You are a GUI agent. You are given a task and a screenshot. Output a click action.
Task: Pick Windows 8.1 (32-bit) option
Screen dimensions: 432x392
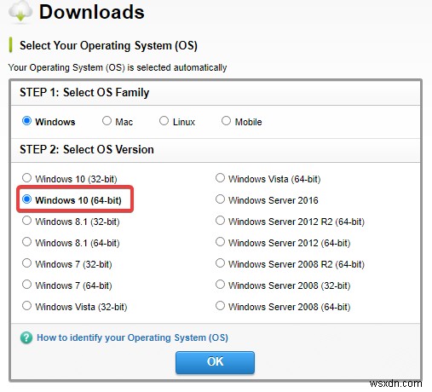tap(26, 221)
